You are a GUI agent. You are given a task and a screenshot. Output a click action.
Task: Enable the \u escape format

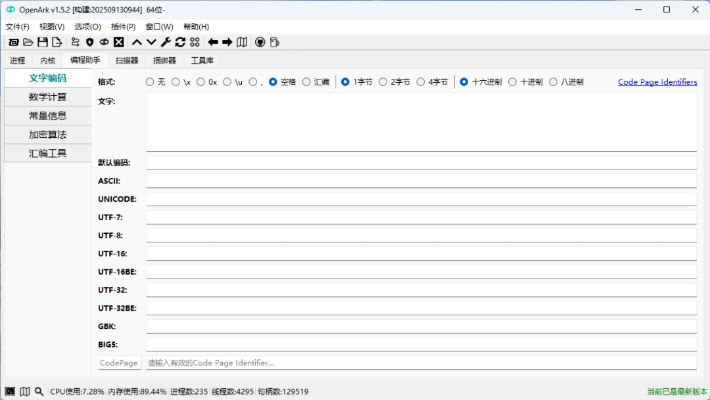tap(227, 81)
